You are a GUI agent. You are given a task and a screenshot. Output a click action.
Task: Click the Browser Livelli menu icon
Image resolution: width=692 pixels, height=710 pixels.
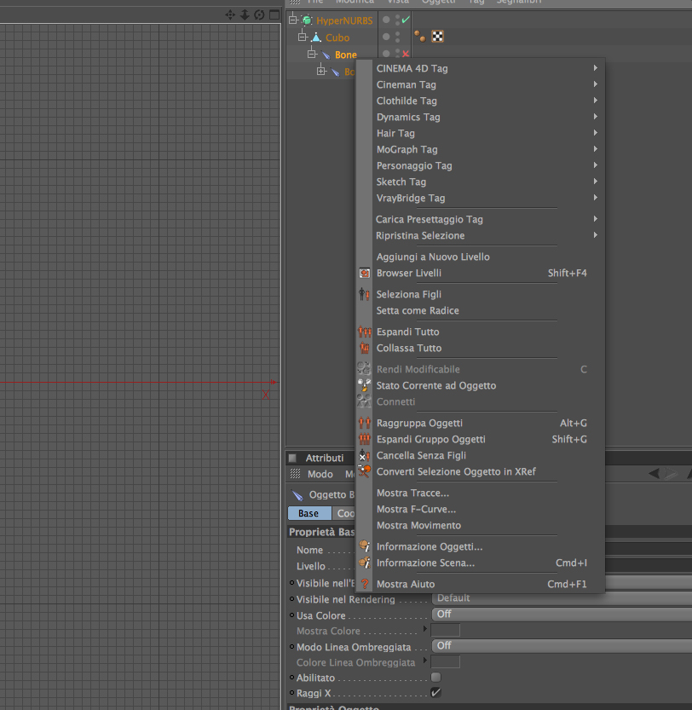[364, 273]
